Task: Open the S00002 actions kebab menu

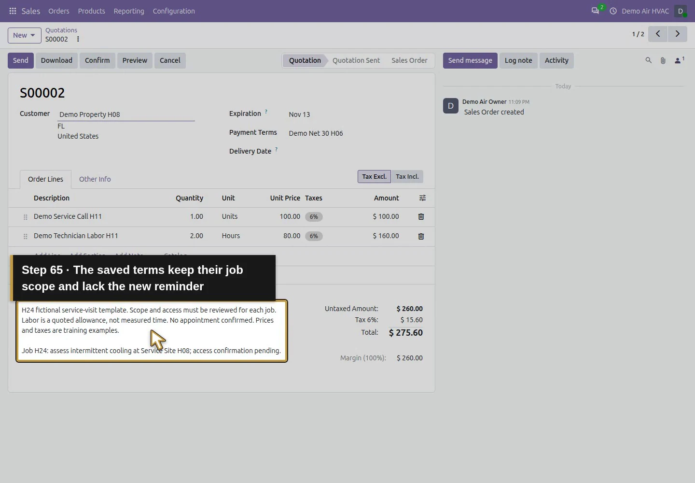Action: [78, 39]
